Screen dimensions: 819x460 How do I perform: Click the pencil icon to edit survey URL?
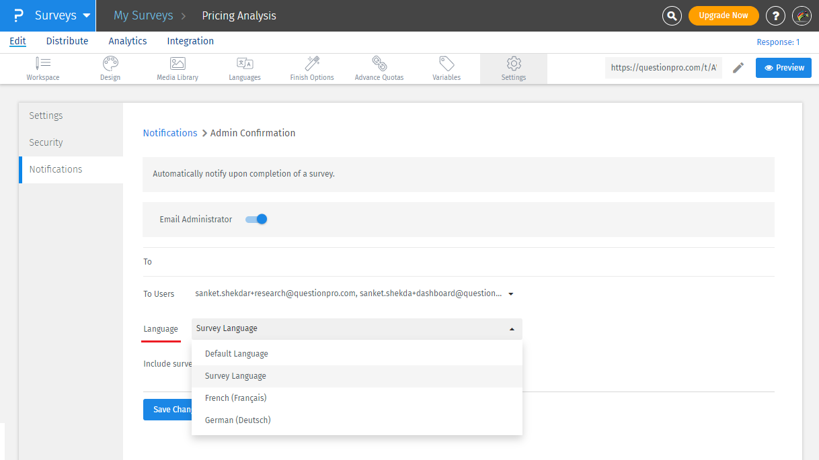(x=738, y=68)
